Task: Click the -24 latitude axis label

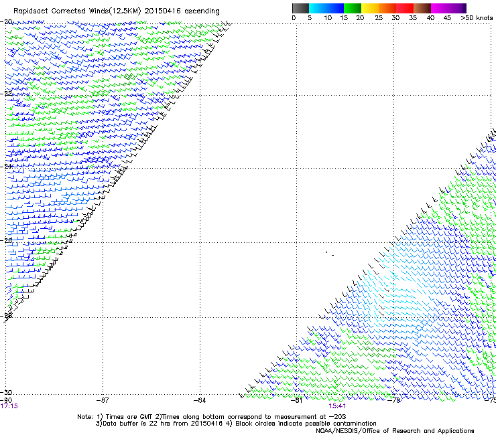Action: click(6, 167)
